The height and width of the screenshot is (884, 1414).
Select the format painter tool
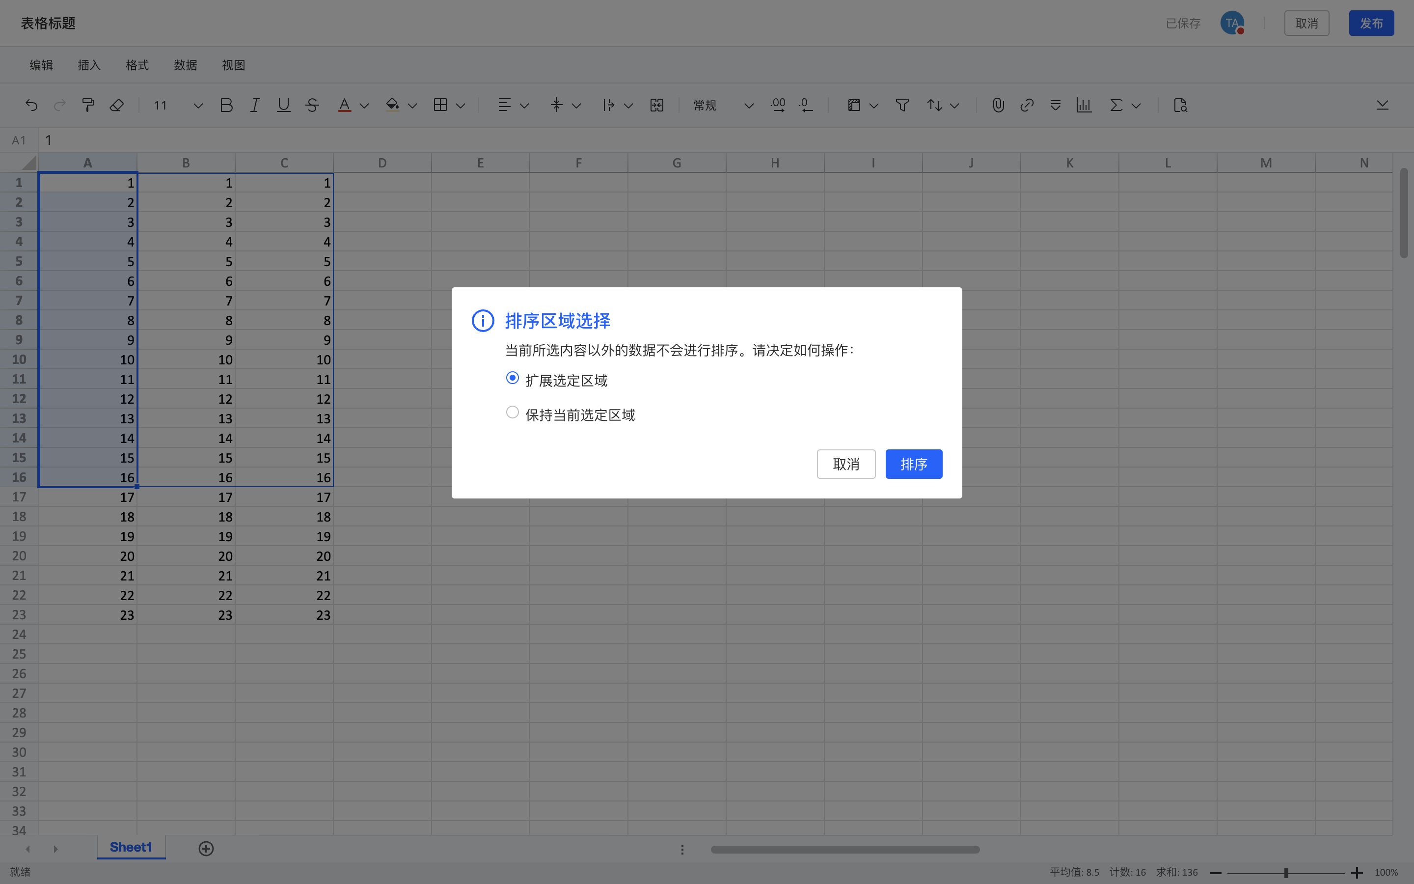click(x=88, y=105)
